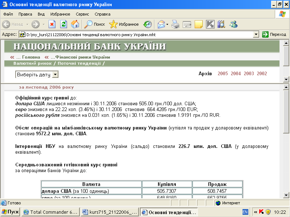Click the Переход go button

click(274, 34)
